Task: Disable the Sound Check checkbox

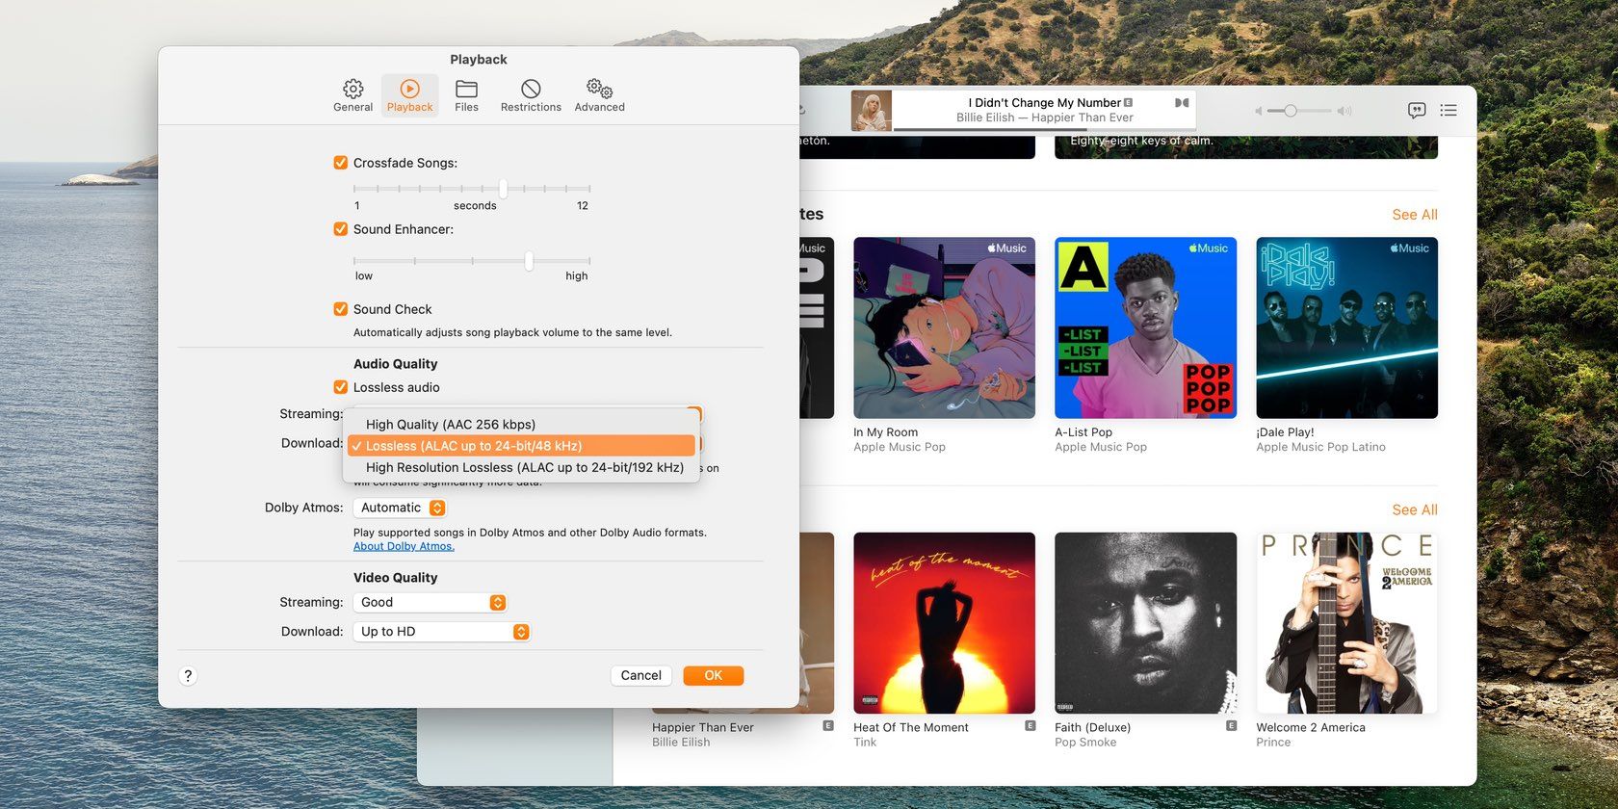Action: (340, 309)
